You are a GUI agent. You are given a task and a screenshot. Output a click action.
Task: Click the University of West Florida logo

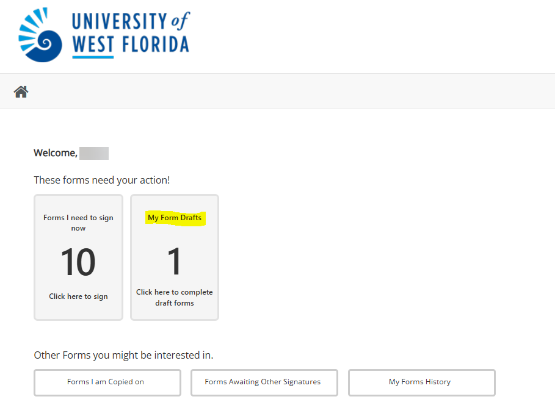pos(104,35)
